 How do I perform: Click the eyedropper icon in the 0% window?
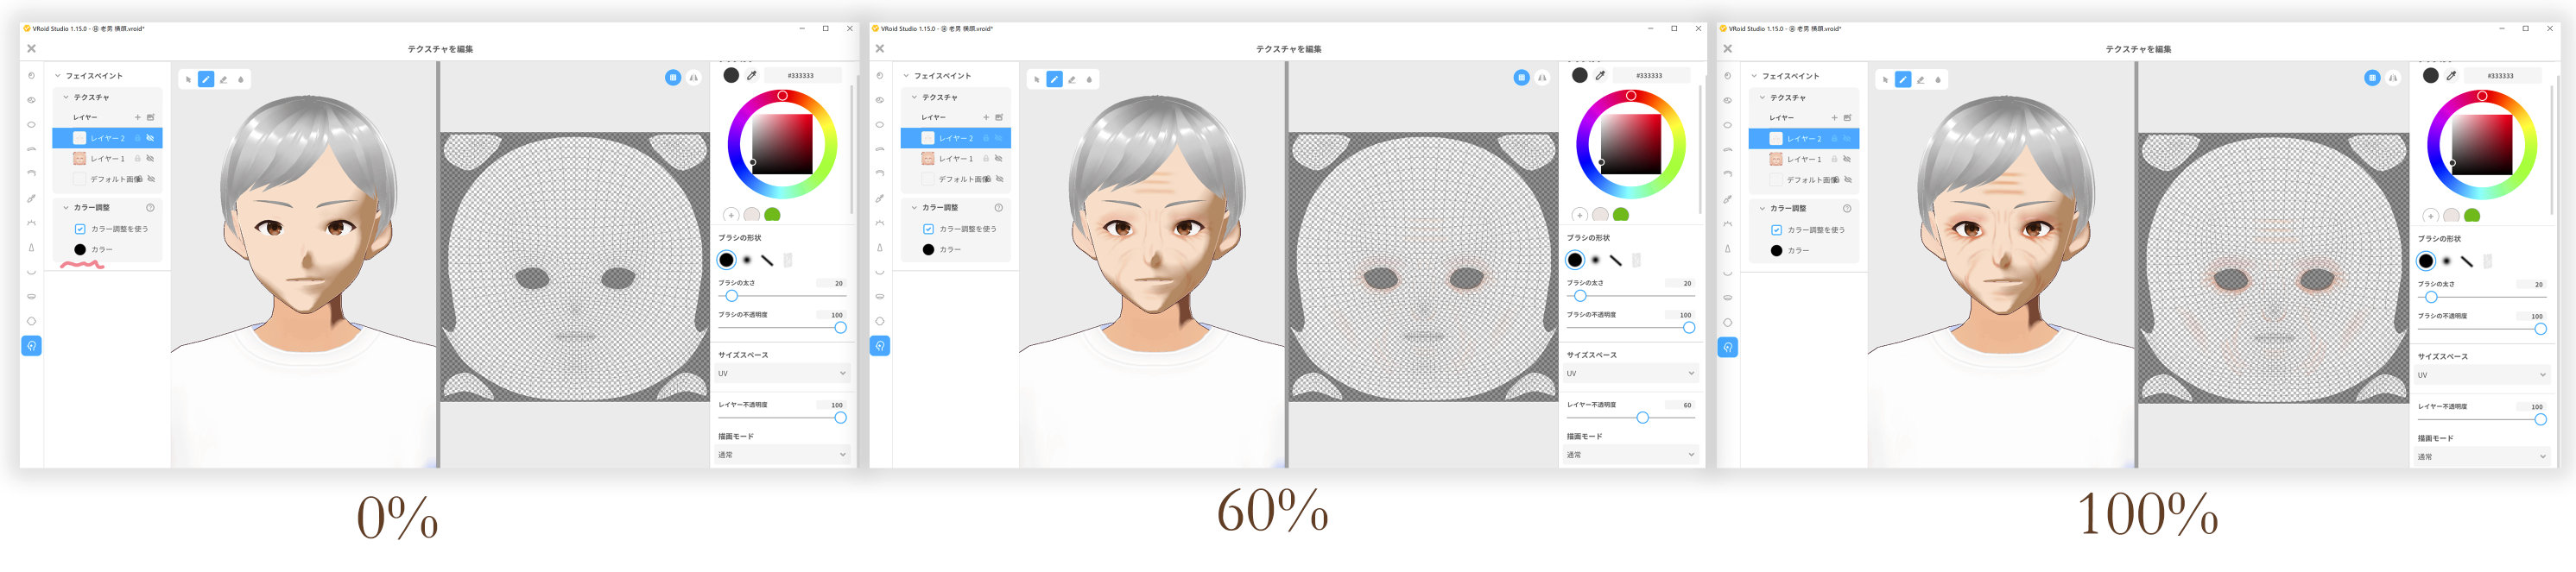(x=752, y=75)
